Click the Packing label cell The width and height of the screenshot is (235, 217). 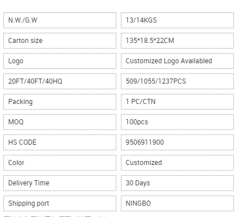[x=60, y=102]
